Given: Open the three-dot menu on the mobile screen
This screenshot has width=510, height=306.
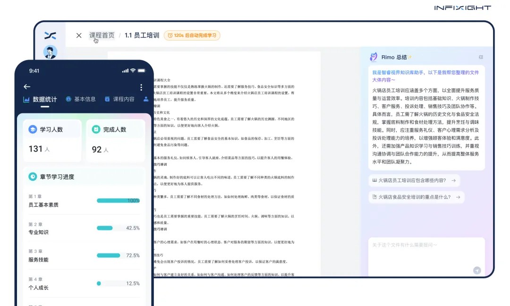Looking at the screenshot, I should click(141, 87).
